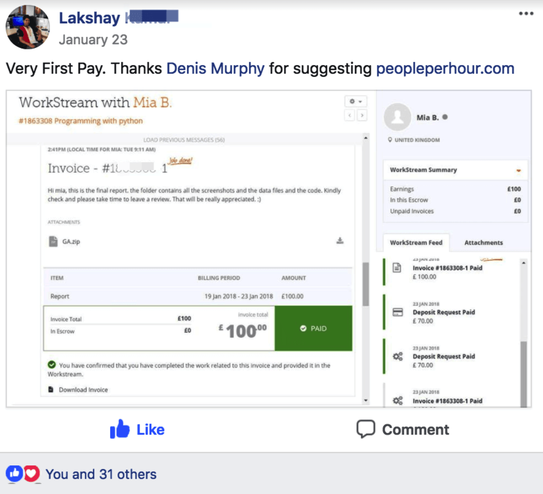Switch to the Attachments tab
The width and height of the screenshot is (543, 494).
tap(483, 243)
